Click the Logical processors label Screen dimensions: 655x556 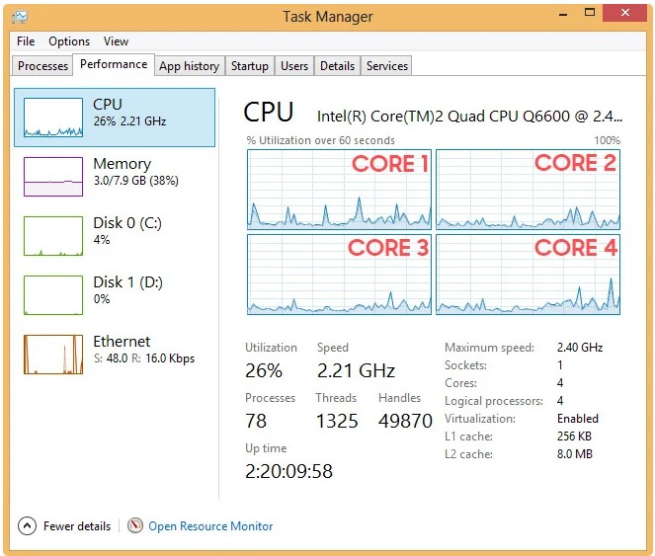click(x=494, y=401)
